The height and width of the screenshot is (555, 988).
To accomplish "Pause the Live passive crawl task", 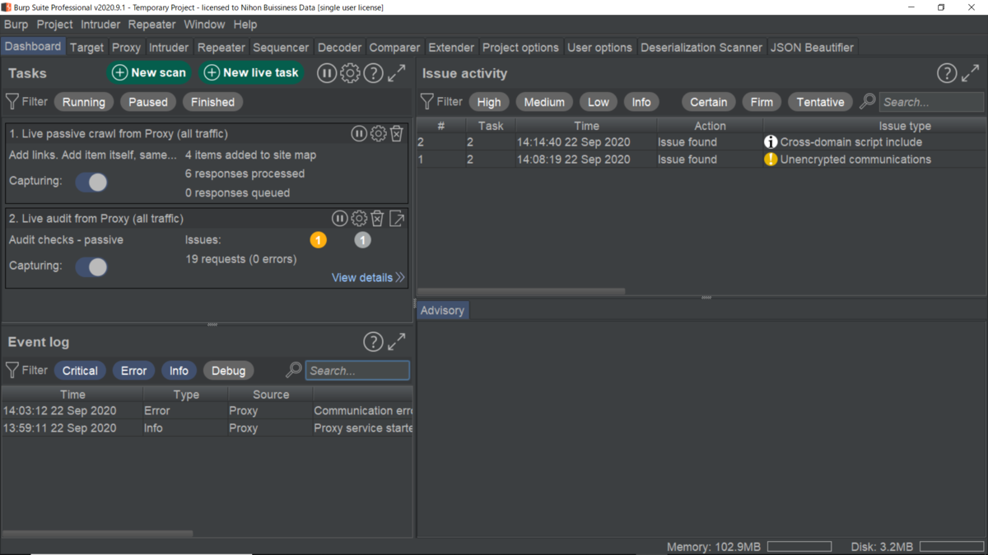I will click(x=359, y=133).
